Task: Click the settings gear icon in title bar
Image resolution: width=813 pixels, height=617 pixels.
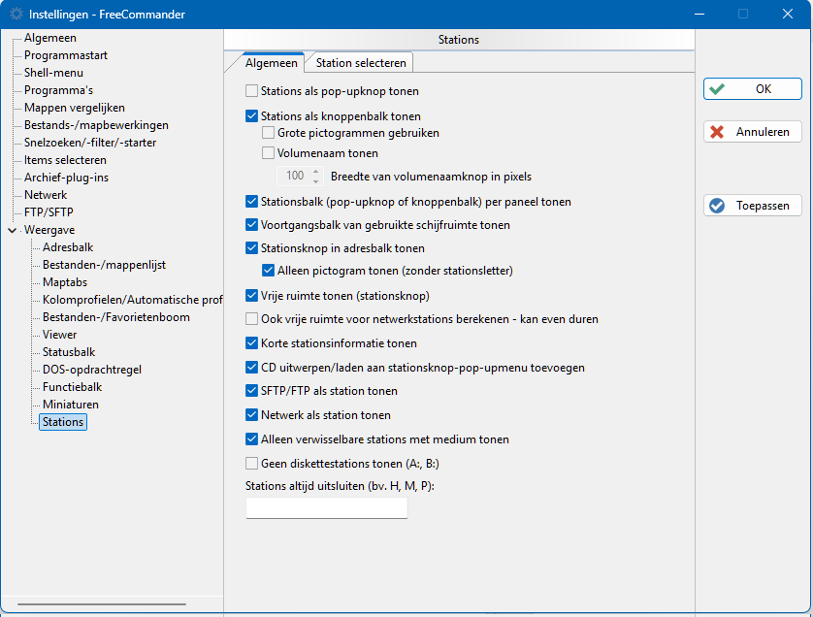Action: (x=16, y=14)
